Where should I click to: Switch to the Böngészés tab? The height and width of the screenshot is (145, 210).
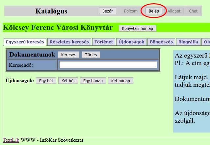[161, 42]
